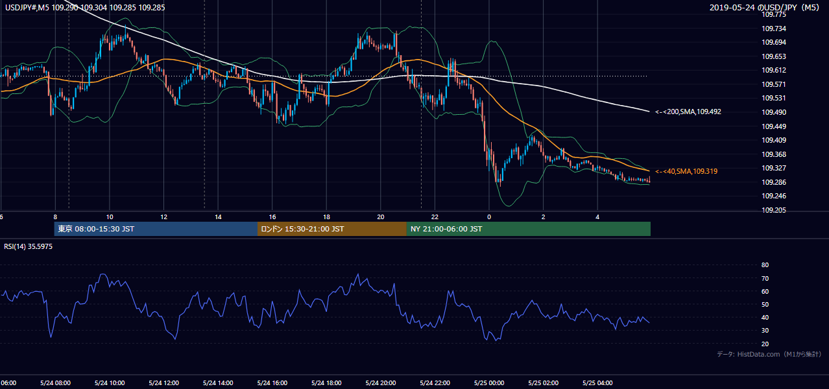Viewport: 829px width, 389px height.
Task: Click the 5/25 02:00 date label at bottom
Action: coord(544,383)
